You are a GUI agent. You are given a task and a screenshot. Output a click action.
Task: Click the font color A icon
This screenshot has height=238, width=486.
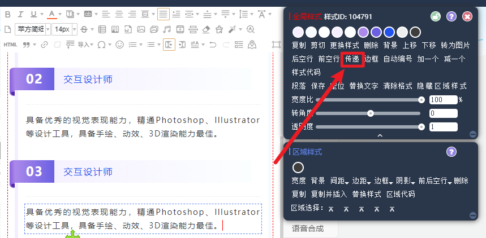pos(51,14)
